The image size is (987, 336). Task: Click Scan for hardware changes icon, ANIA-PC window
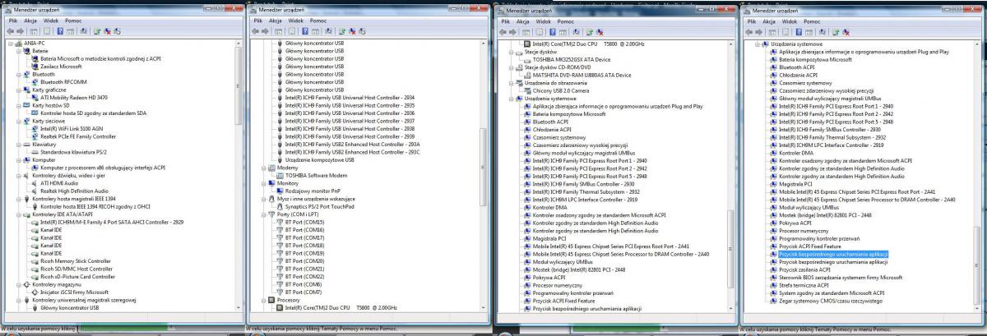(83, 31)
